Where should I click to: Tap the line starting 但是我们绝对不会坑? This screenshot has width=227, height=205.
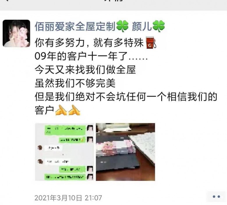[126, 97]
